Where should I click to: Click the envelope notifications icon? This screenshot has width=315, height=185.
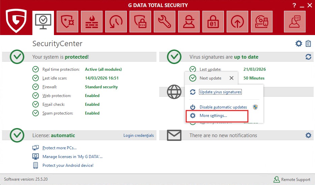(x=174, y=135)
